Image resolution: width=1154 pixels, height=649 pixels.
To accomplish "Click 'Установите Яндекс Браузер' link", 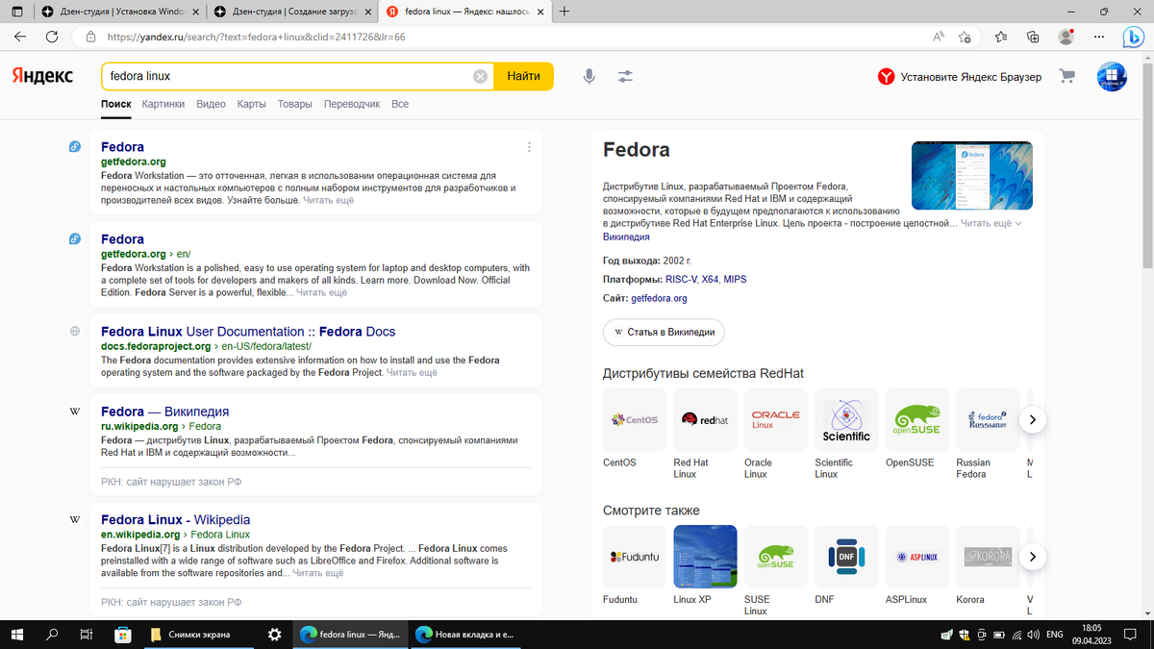I will tap(960, 77).
